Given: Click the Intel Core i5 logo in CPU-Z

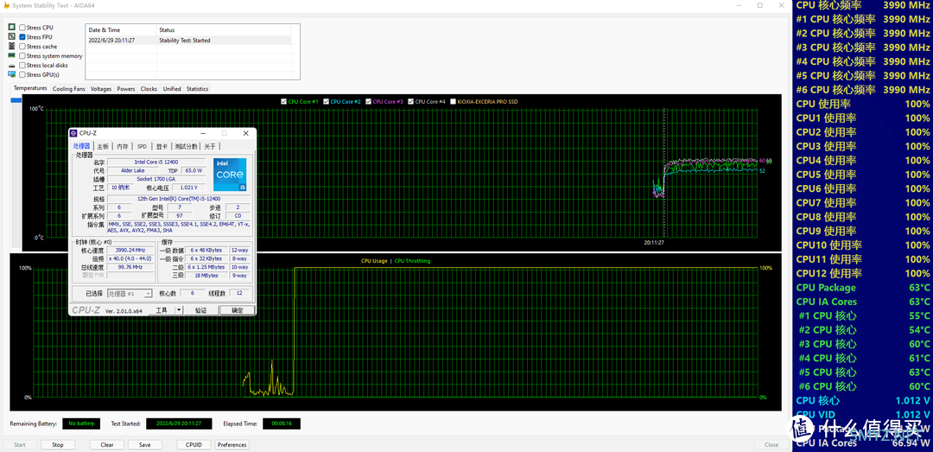Looking at the screenshot, I should (231, 175).
